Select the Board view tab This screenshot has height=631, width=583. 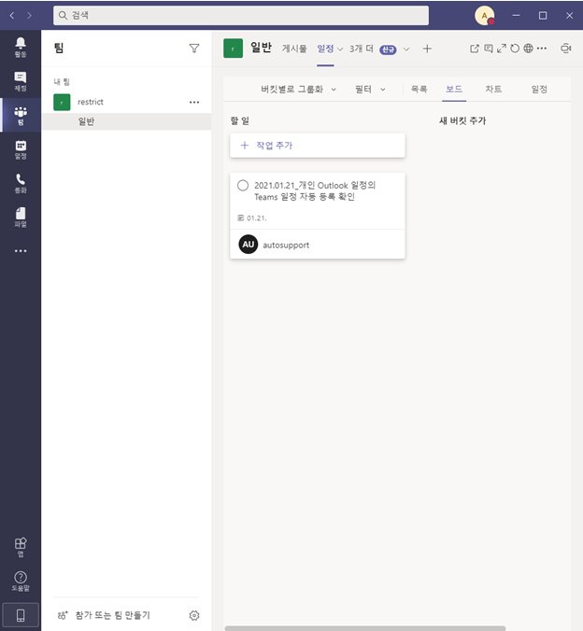pos(454,90)
